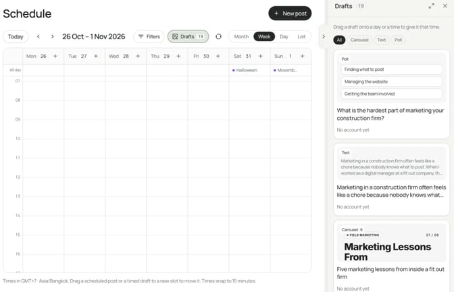
Task: Toggle the Drafts panel button
Action: point(188,36)
